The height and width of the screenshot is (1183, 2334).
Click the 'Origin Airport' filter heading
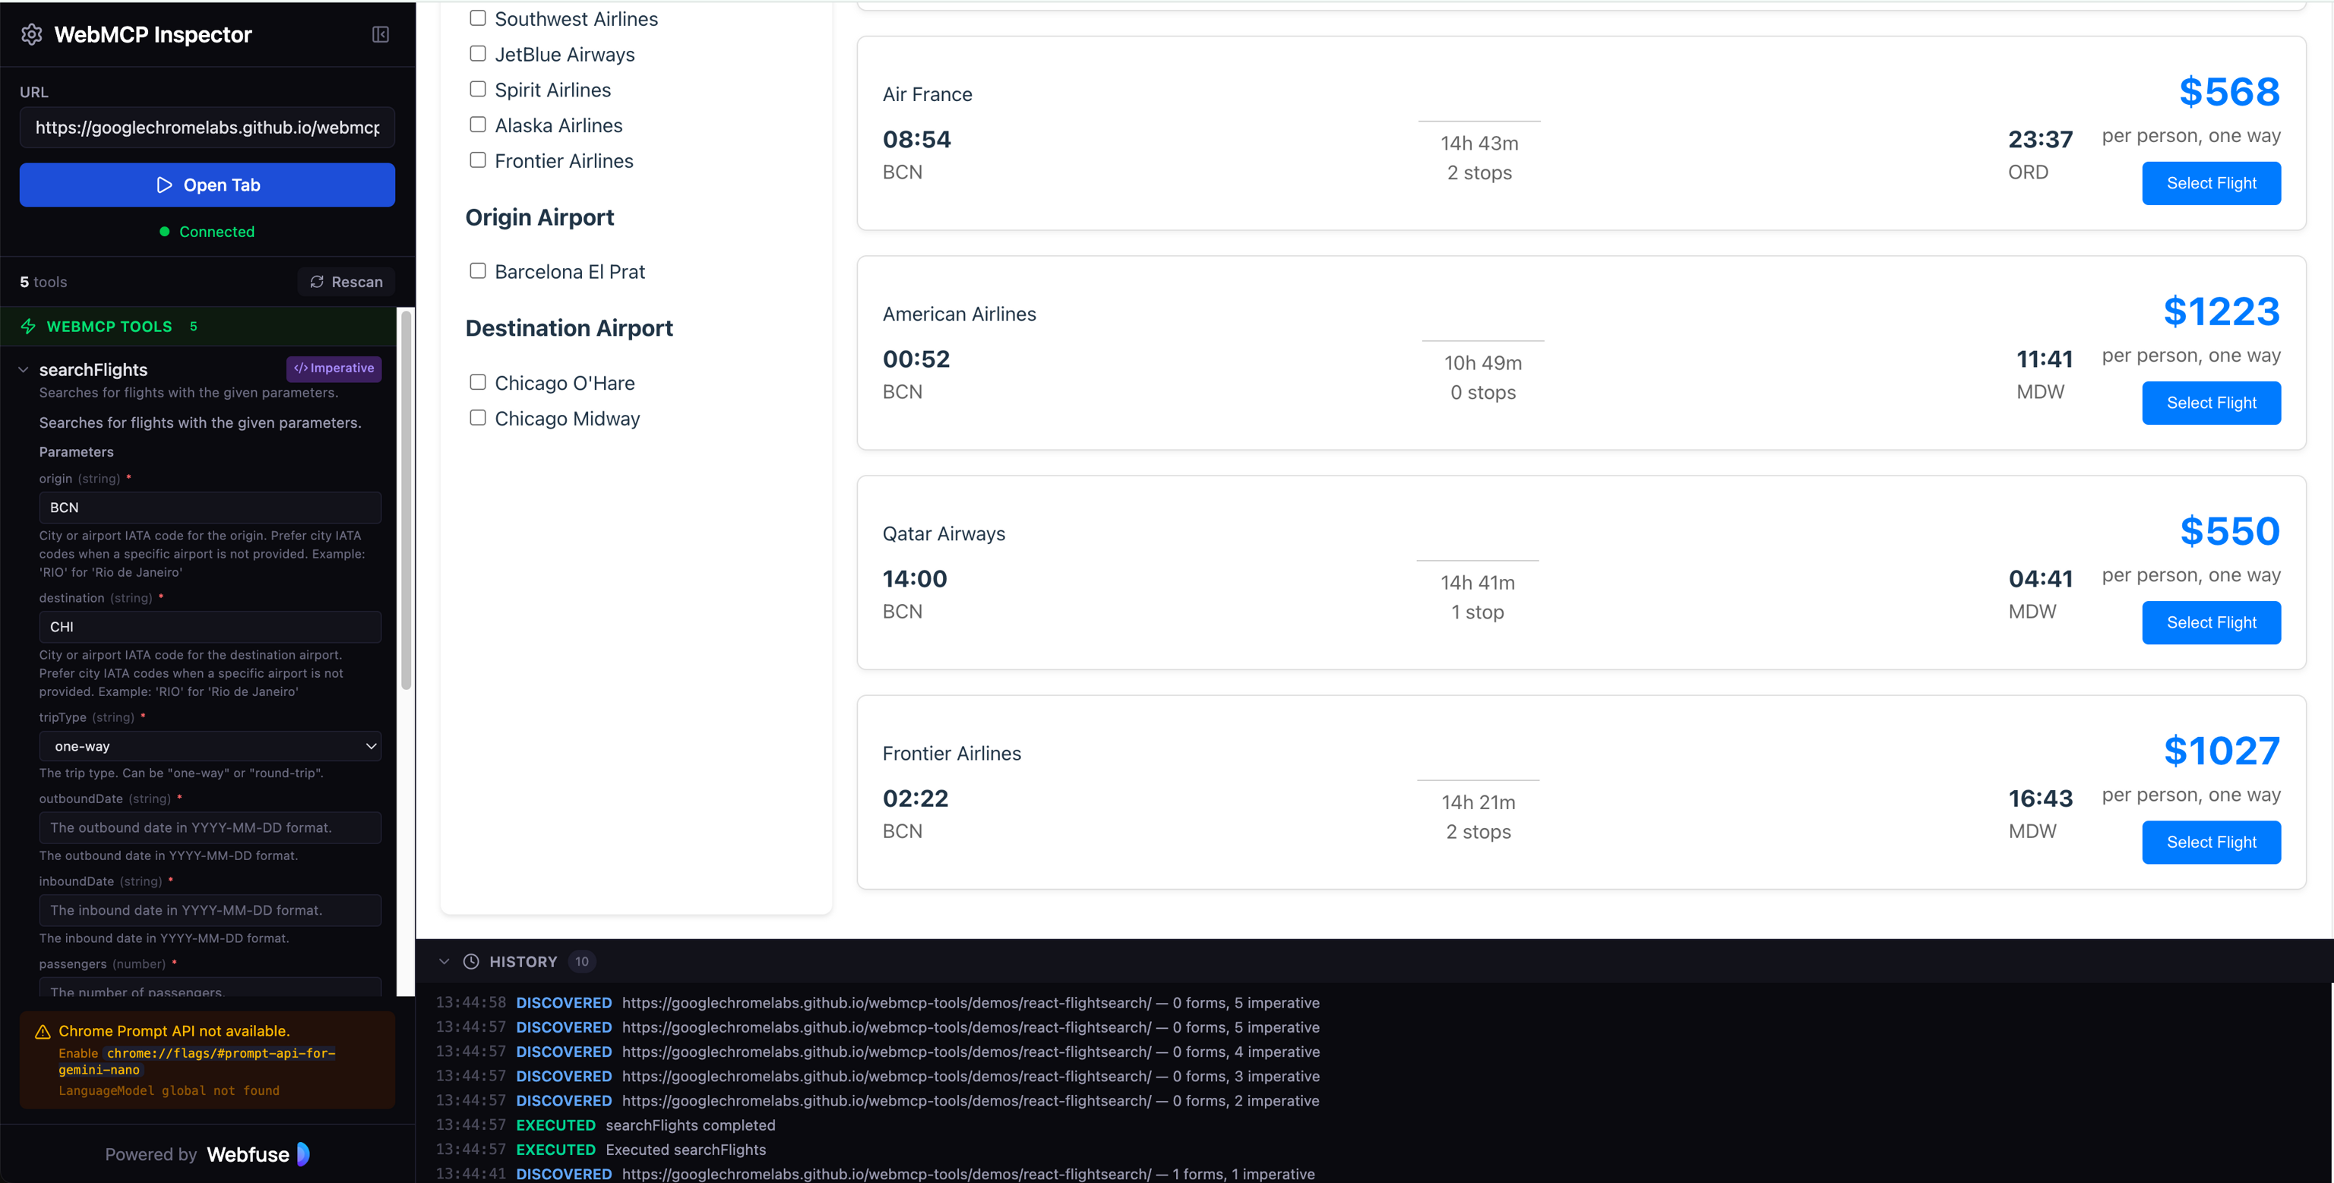539,217
